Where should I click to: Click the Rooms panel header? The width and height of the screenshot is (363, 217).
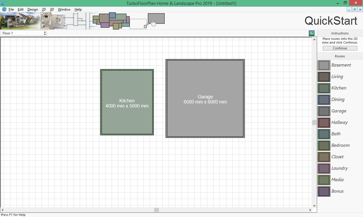point(340,56)
